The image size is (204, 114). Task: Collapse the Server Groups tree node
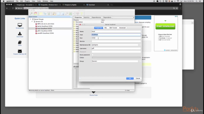pyautogui.click(x=31, y=19)
